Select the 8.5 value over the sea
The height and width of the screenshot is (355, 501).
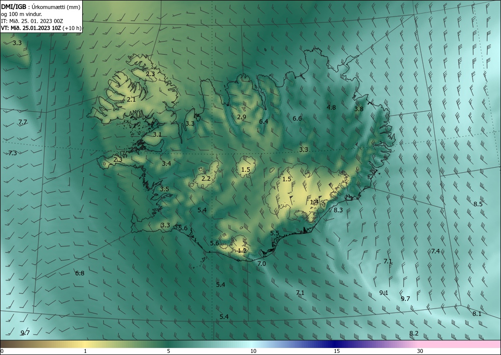point(478,204)
